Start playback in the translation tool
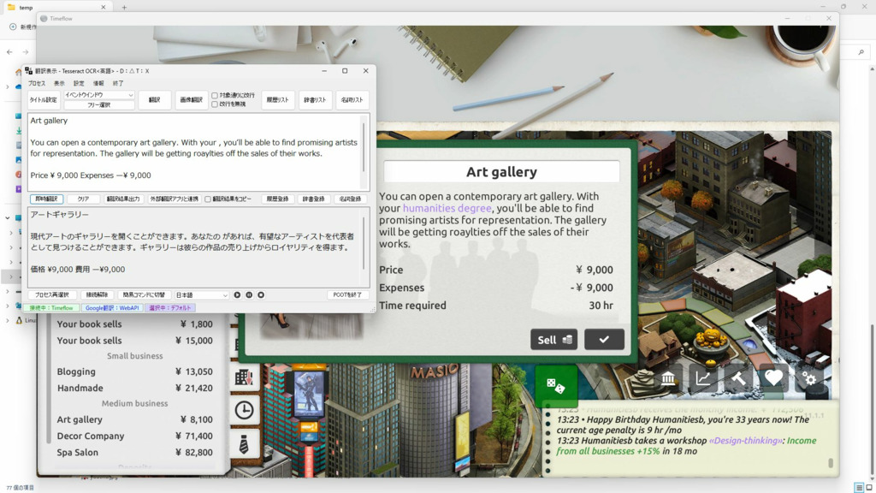 tap(238, 294)
